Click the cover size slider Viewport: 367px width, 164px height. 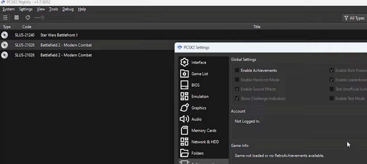click(x=43, y=18)
